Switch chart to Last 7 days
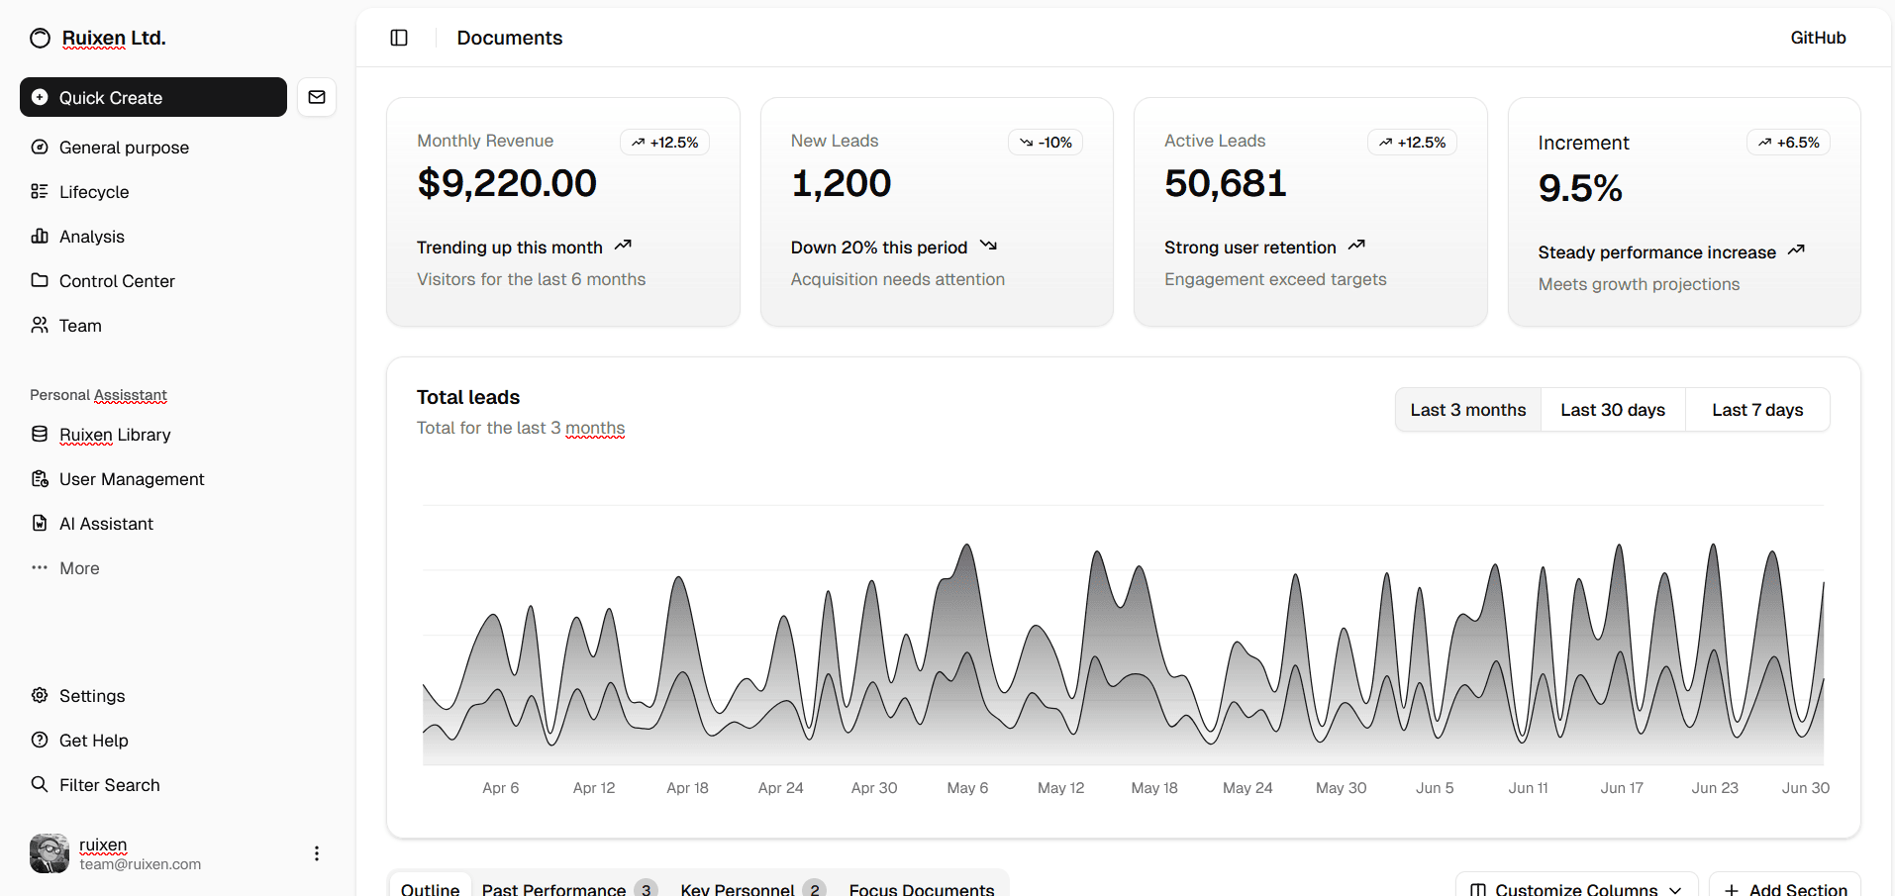This screenshot has height=896, width=1895. click(1756, 410)
